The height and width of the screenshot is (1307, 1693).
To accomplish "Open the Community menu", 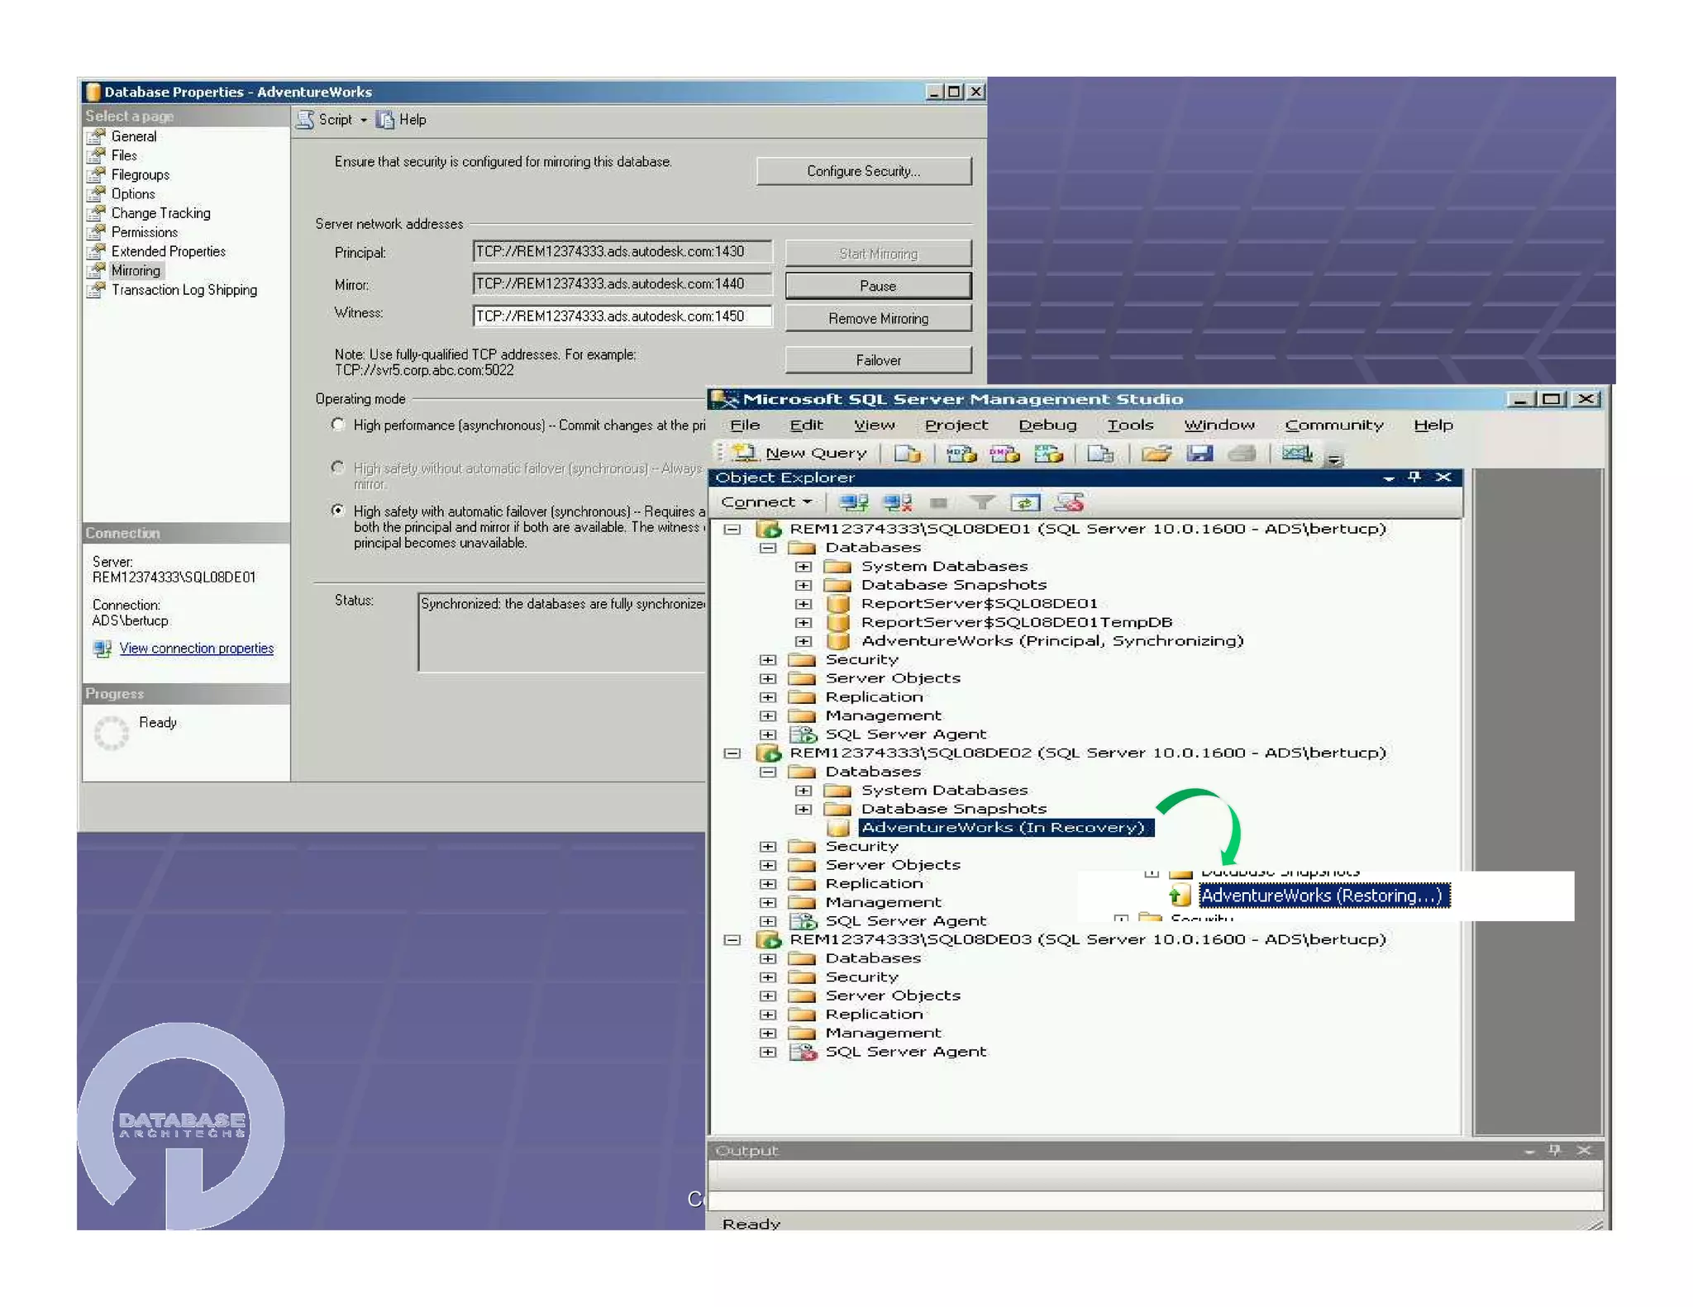I will coord(1333,425).
